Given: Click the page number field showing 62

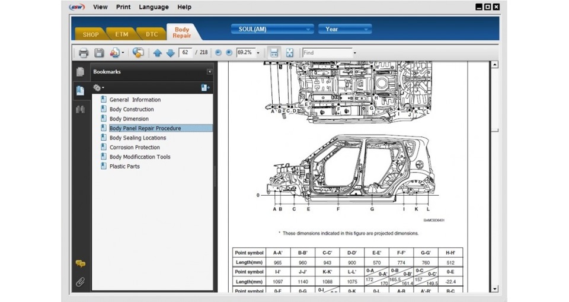Looking at the screenshot, I should tap(185, 52).
